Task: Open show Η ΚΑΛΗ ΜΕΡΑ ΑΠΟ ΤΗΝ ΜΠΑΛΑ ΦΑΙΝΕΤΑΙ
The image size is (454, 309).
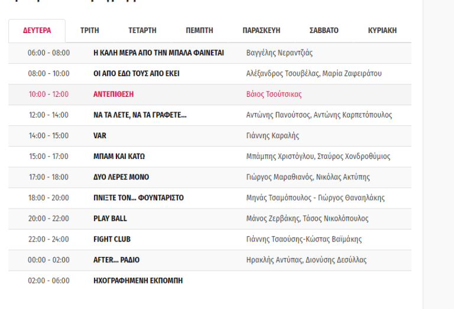Action: click(158, 53)
